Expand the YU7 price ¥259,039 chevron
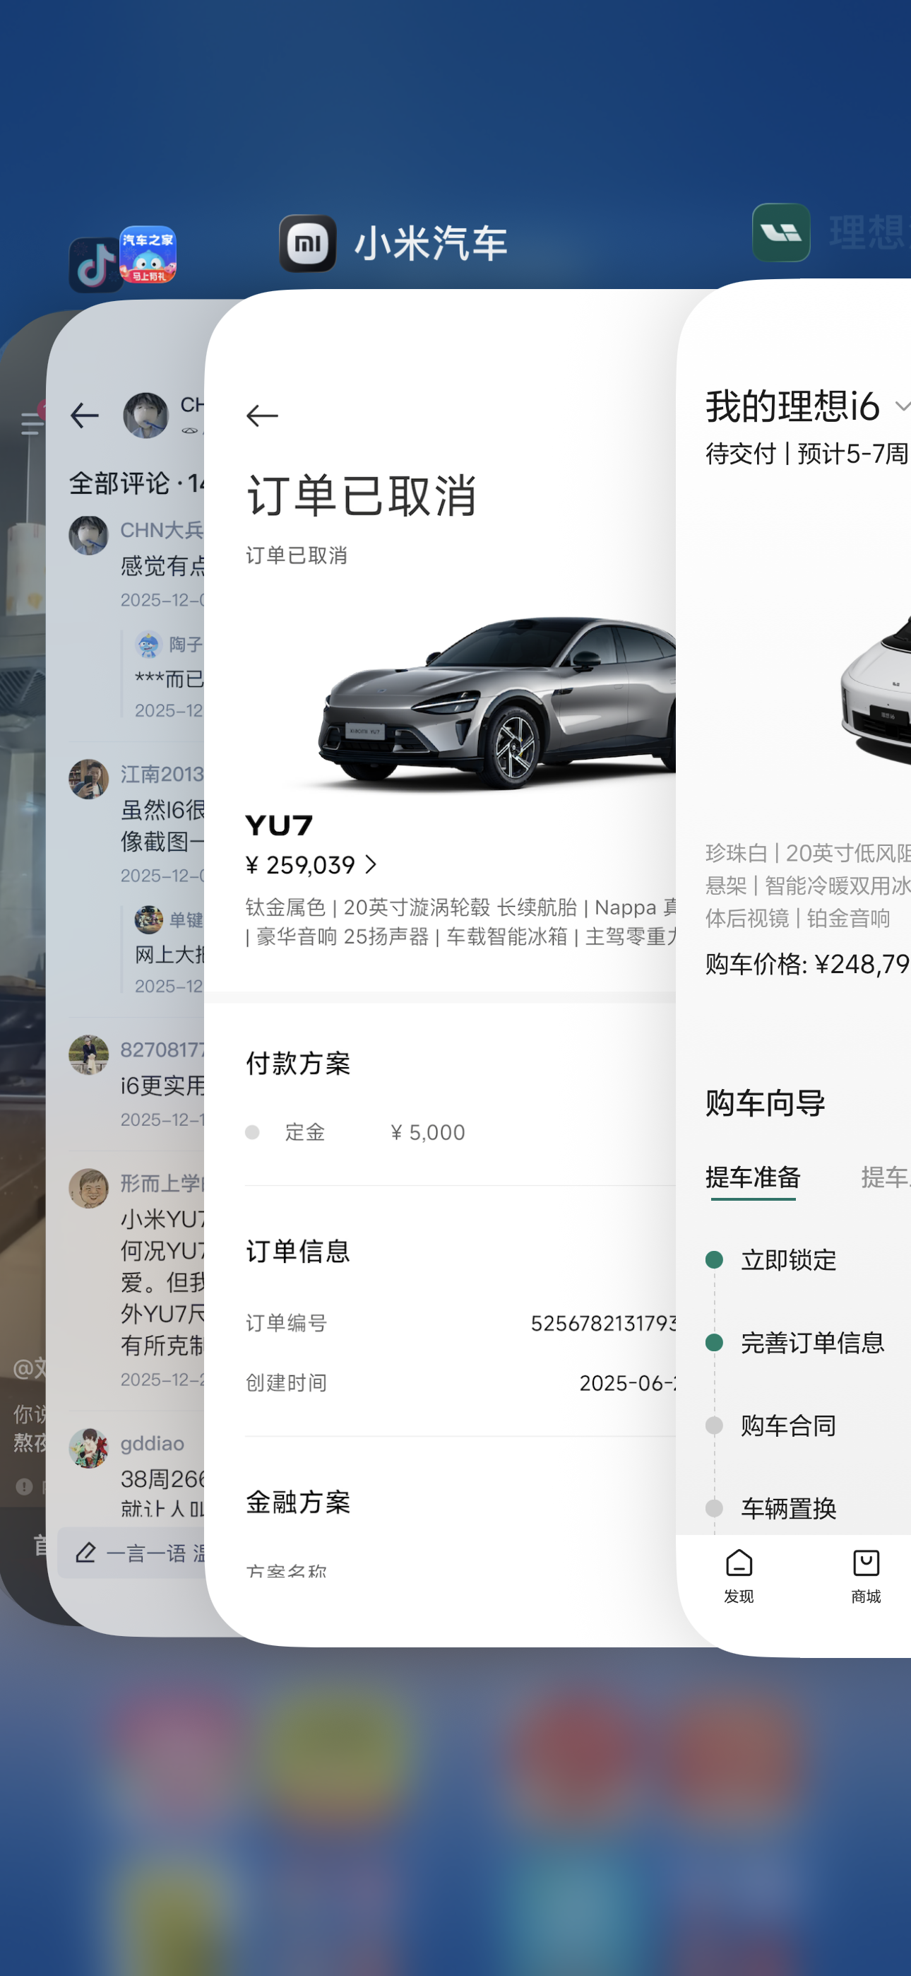 click(x=371, y=864)
